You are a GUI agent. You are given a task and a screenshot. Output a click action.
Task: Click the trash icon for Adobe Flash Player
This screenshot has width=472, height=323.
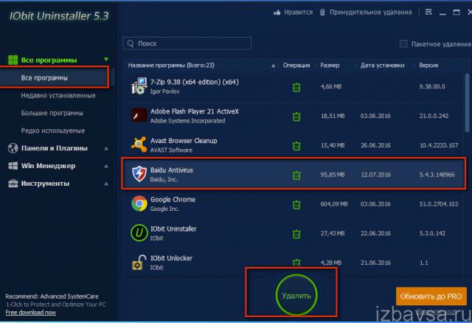tap(296, 117)
